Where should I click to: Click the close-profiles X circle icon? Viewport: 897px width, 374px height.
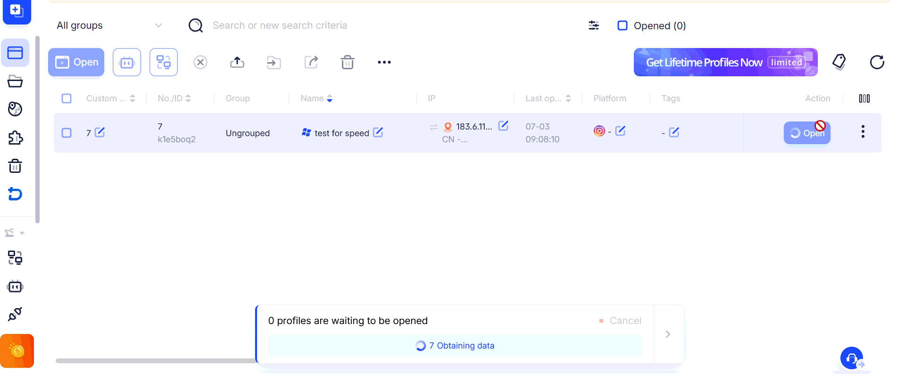point(200,62)
